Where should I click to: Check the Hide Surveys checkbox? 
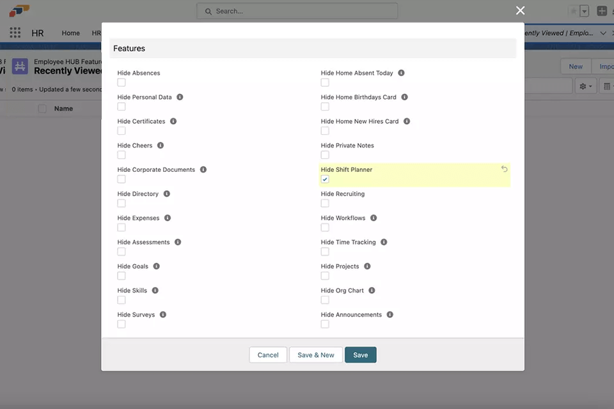tap(122, 325)
